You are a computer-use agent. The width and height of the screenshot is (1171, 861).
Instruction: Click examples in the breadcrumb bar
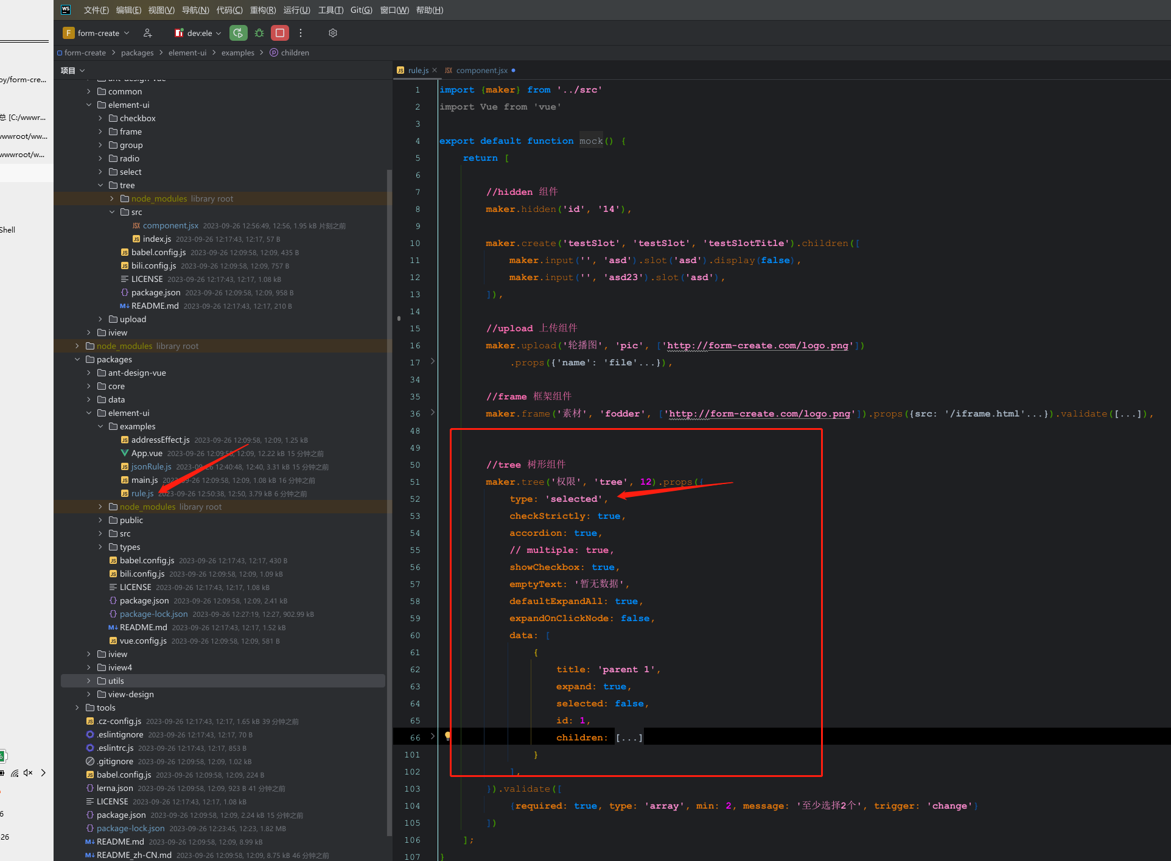pyautogui.click(x=237, y=52)
